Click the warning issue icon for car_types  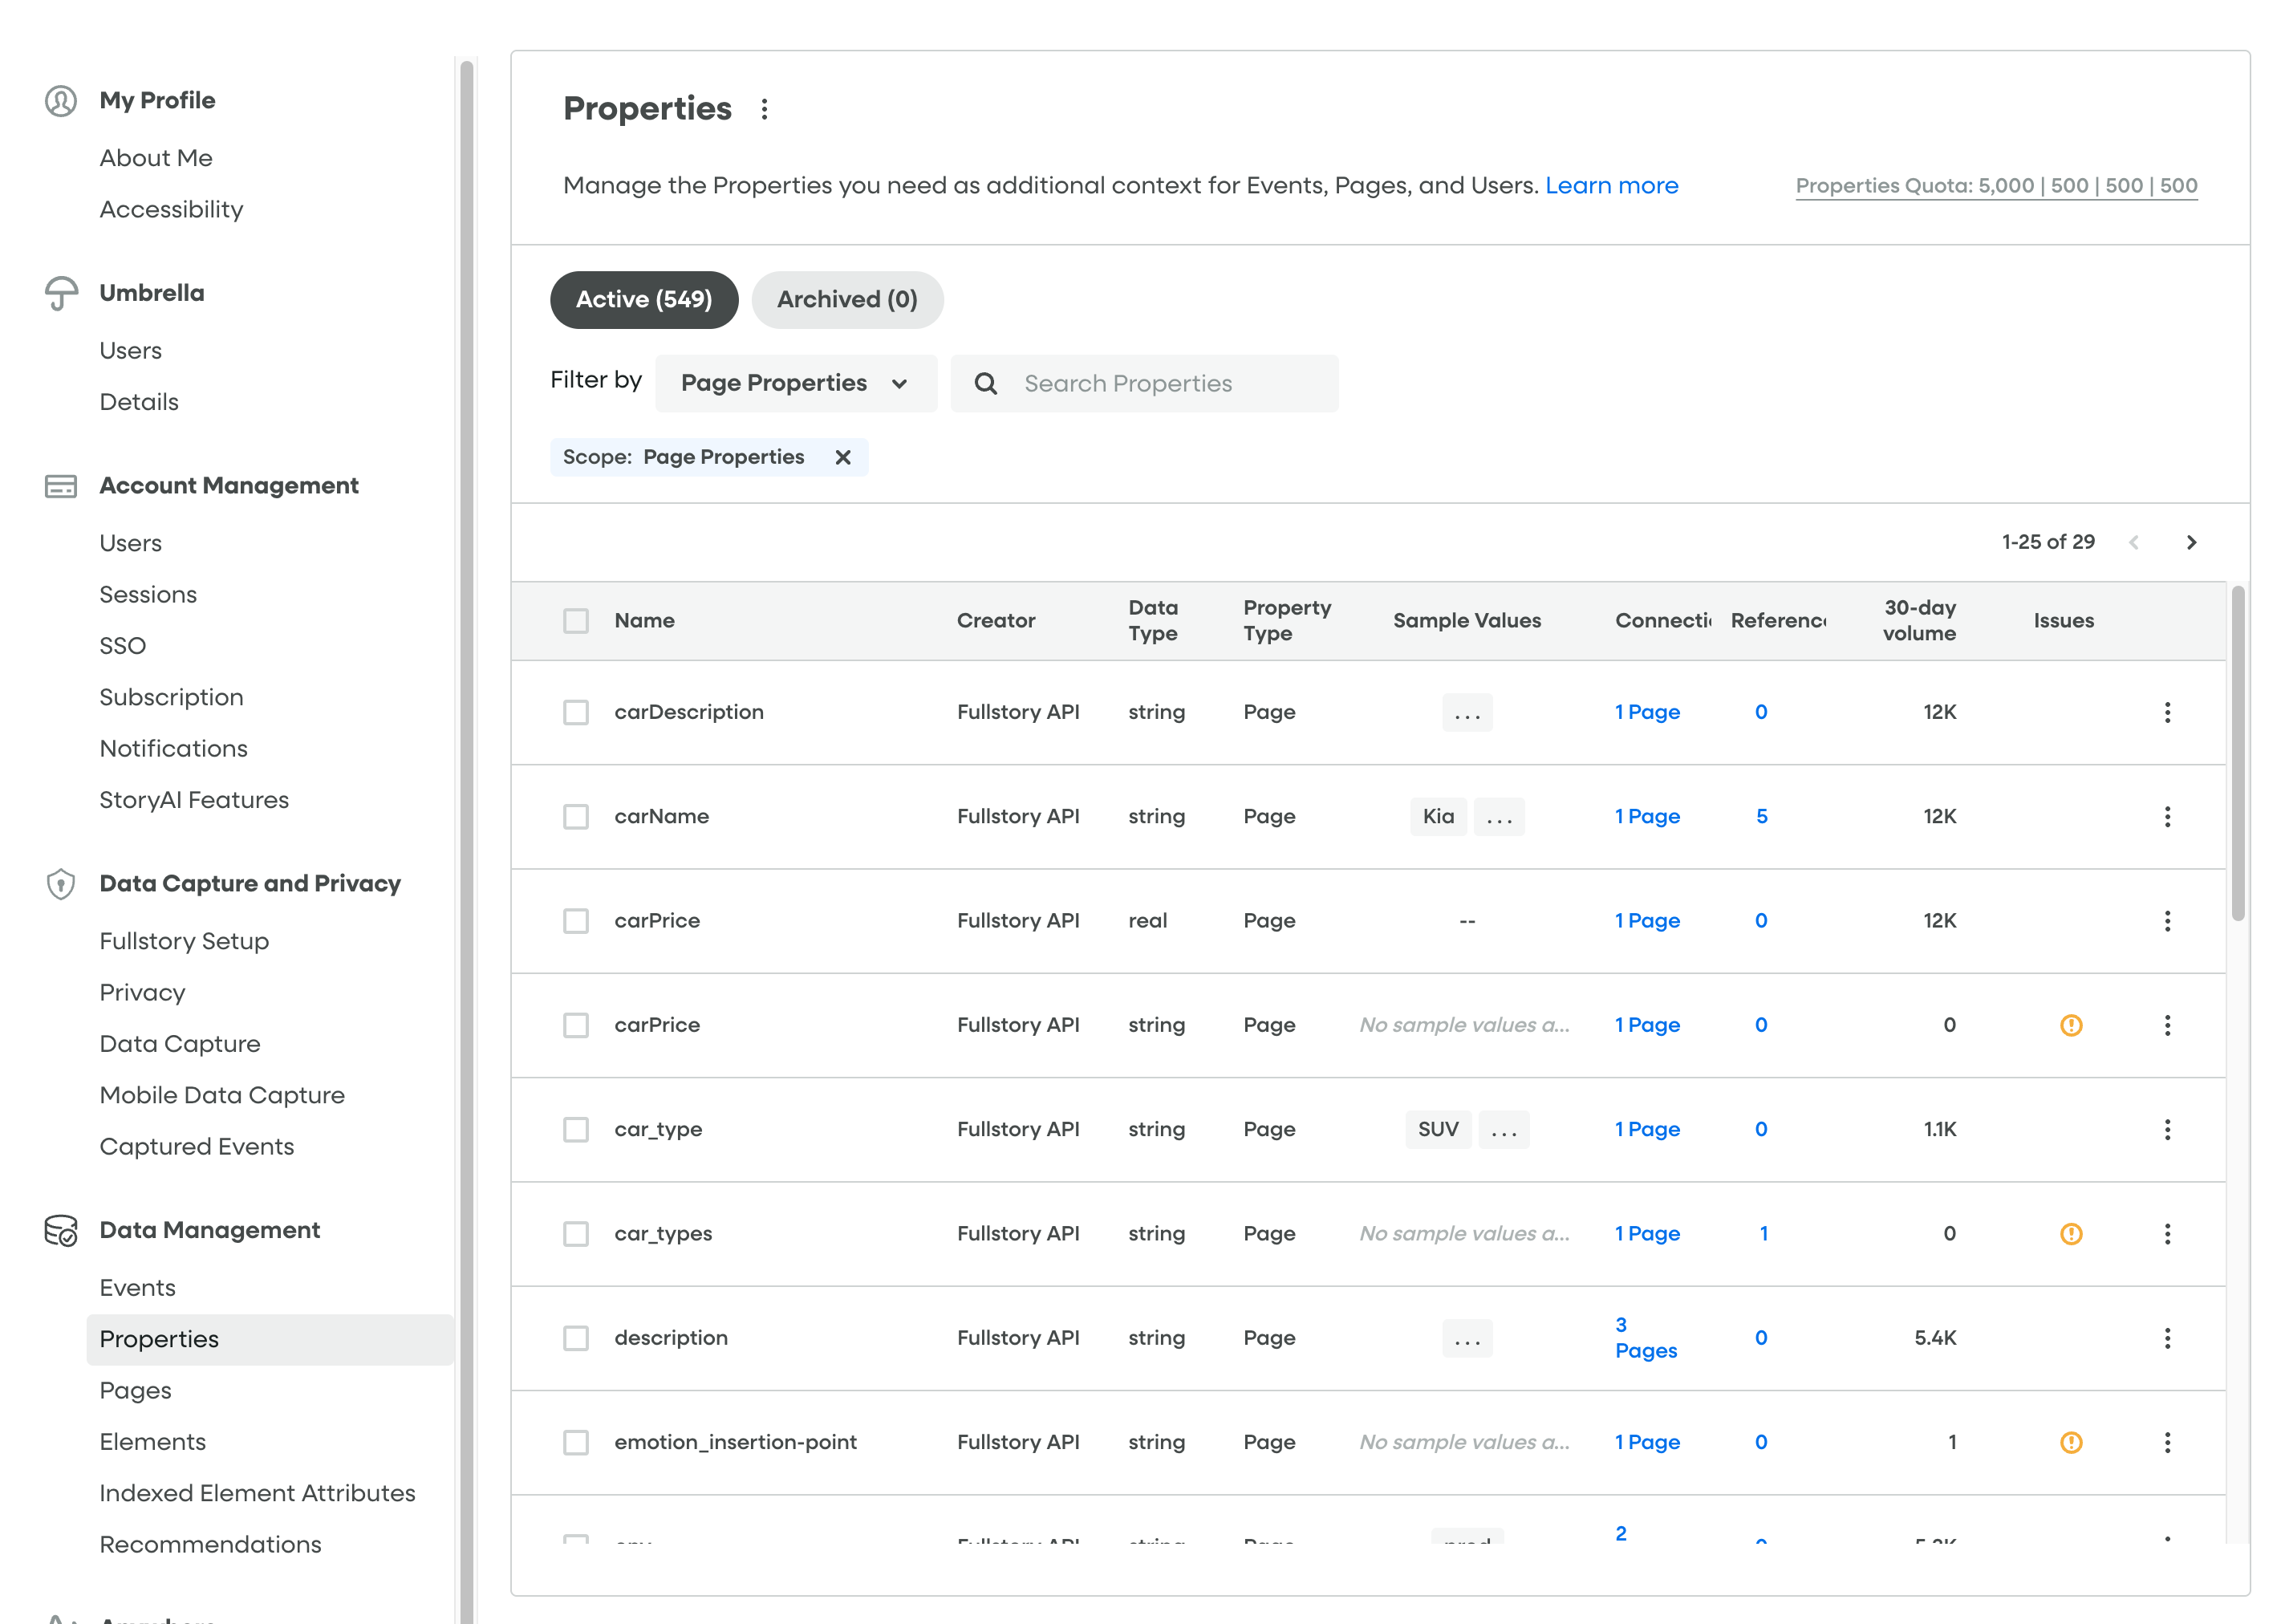(2070, 1234)
